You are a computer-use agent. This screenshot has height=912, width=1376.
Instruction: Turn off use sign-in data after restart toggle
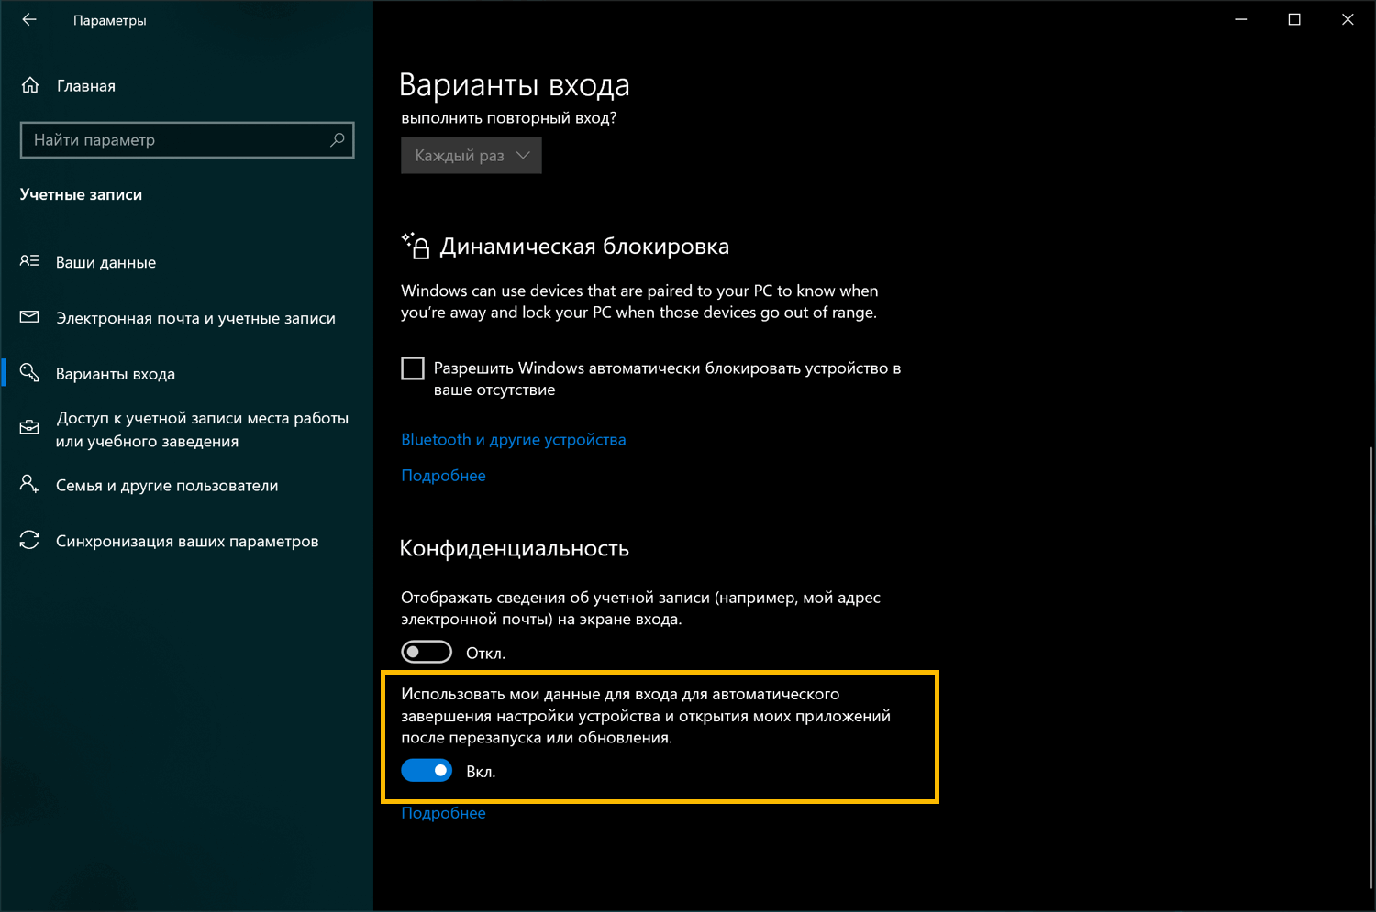point(427,771)
